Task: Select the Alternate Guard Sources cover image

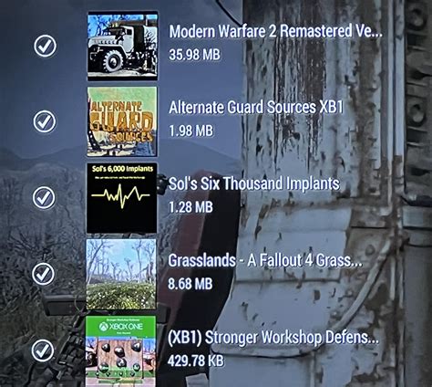Action: (x=122, y=121)
